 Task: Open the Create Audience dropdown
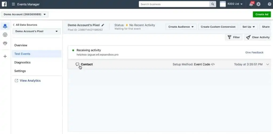[181, 27]
